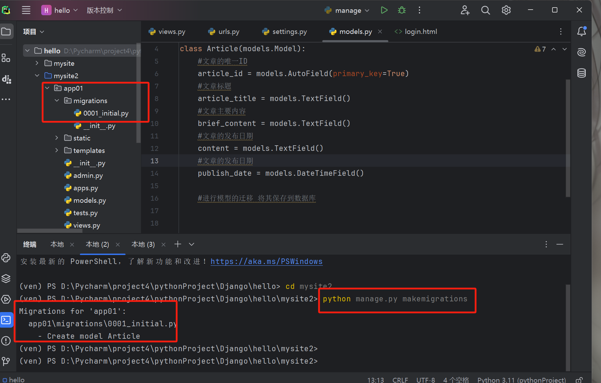This screenshot has width=601, height=383.
Task: Open the Python Console tool icon
Action: point(6,258)
